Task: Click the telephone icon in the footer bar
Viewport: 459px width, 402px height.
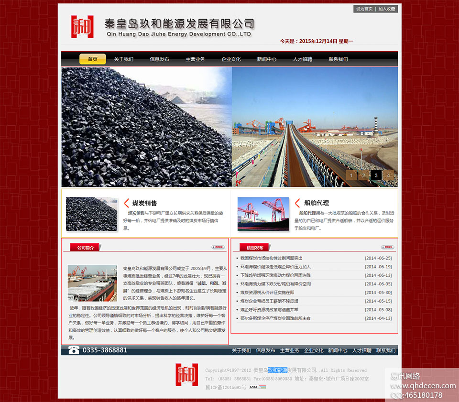Action: (74, 350)
